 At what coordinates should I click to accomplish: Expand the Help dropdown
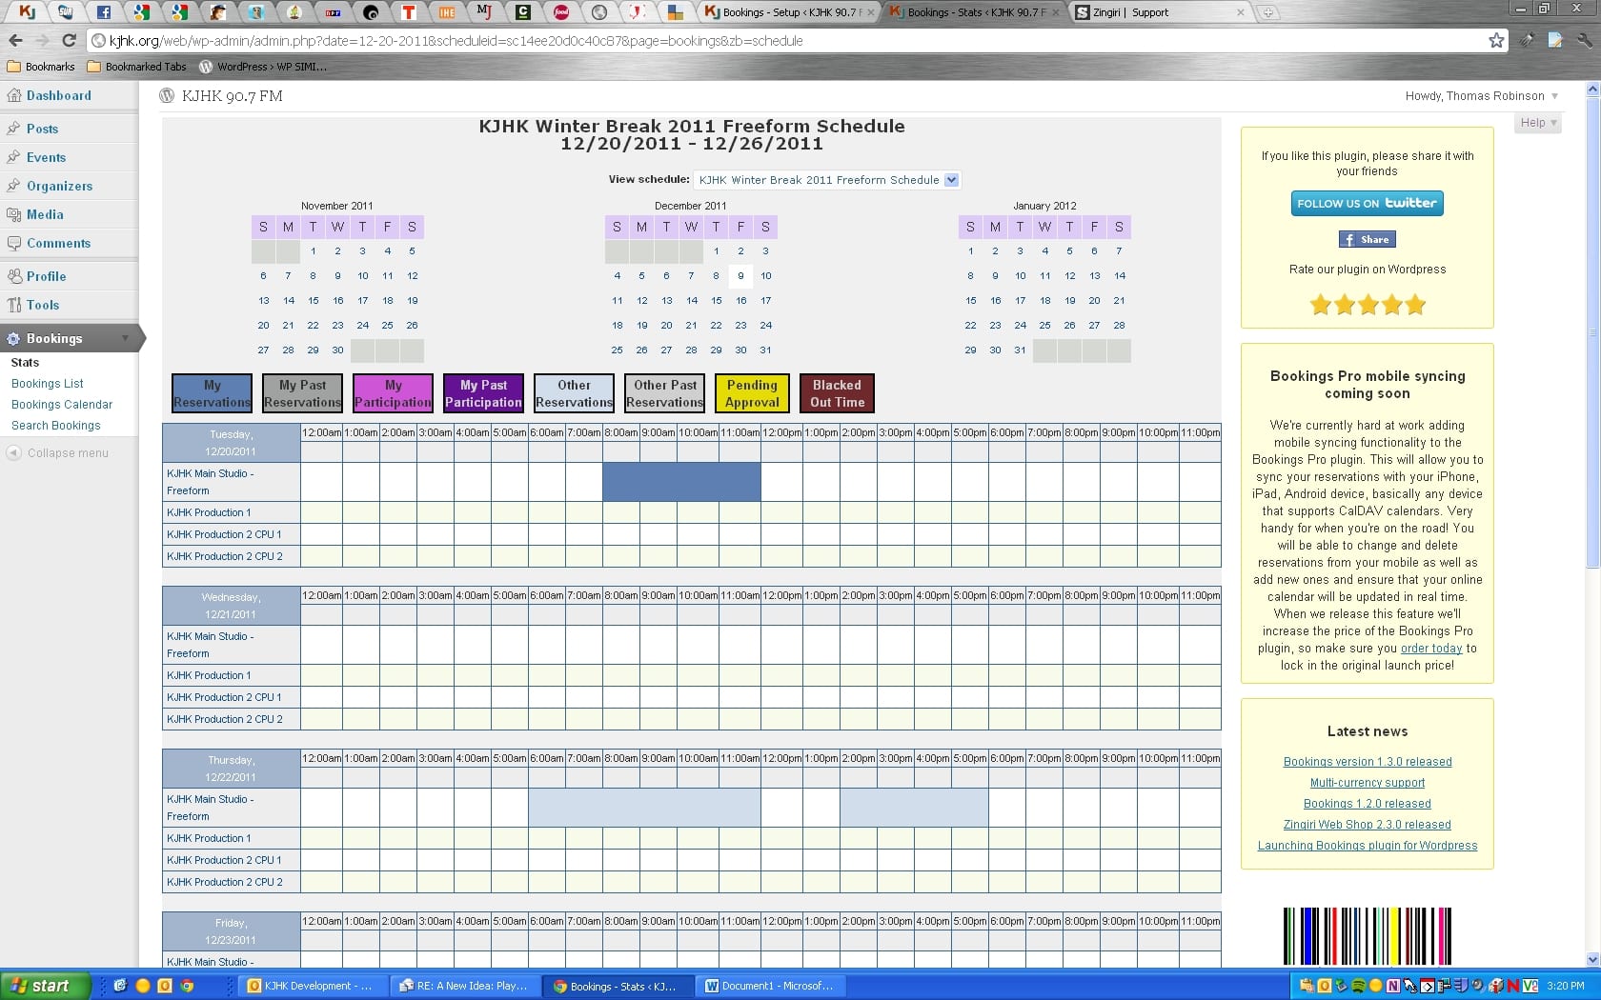coord(1538,123)
